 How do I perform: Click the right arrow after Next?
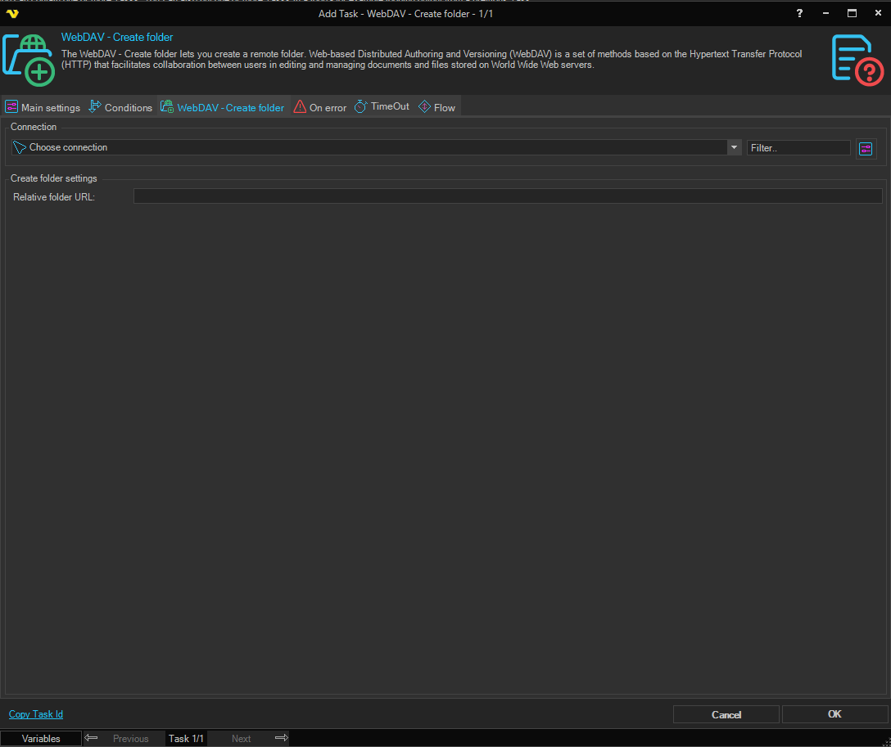pyautogui.click(x=281, y=738)
